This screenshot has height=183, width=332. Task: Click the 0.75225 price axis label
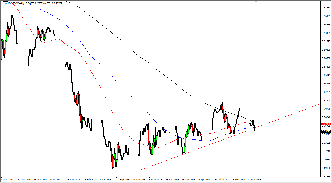326,134
